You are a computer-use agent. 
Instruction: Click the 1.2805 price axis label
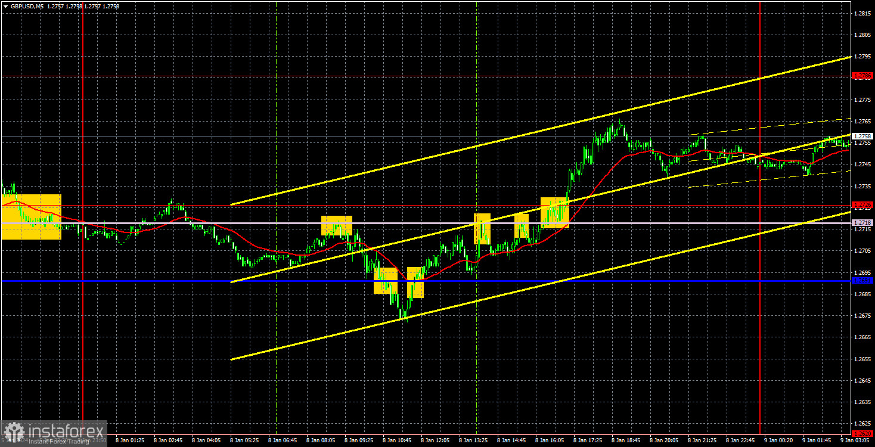coord(862,35)
